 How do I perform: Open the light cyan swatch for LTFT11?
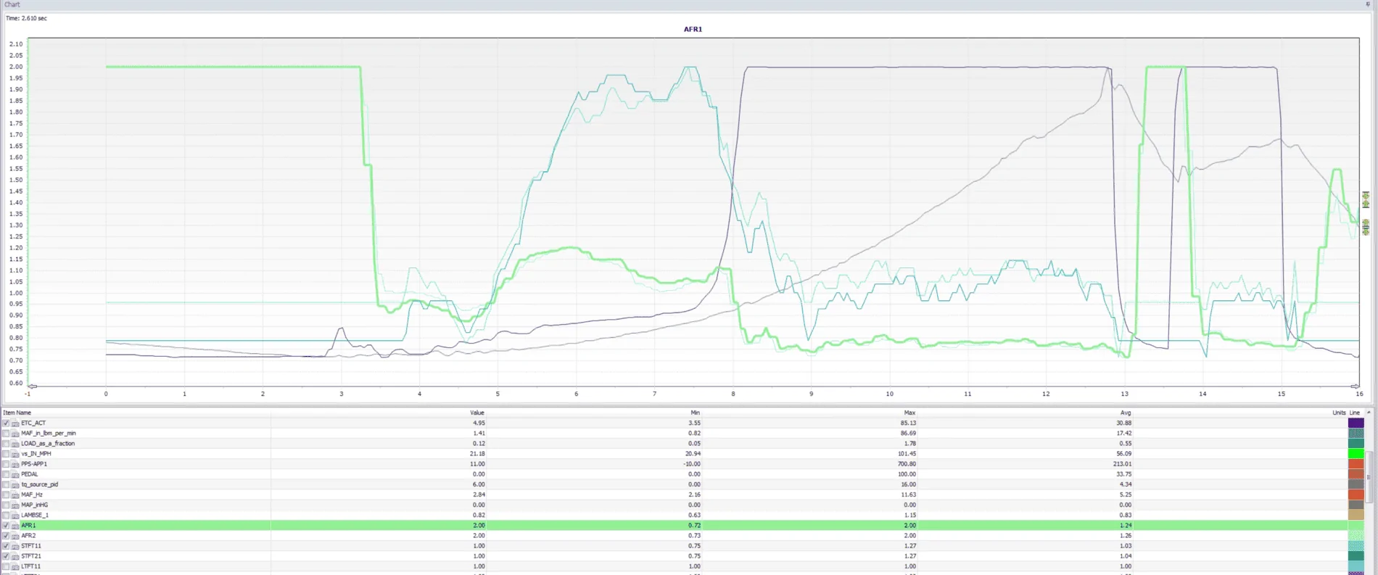1356,566
